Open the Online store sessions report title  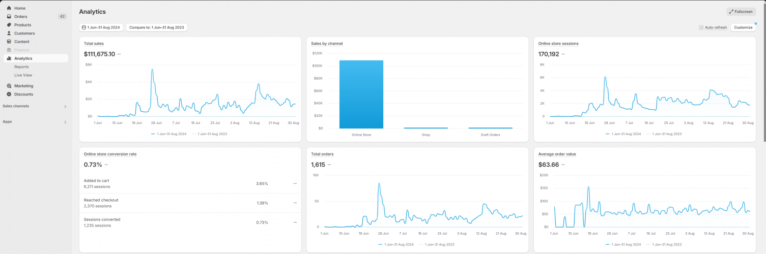(x=558, y=44)
